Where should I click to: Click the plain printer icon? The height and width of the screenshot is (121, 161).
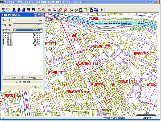click(76, 10)
